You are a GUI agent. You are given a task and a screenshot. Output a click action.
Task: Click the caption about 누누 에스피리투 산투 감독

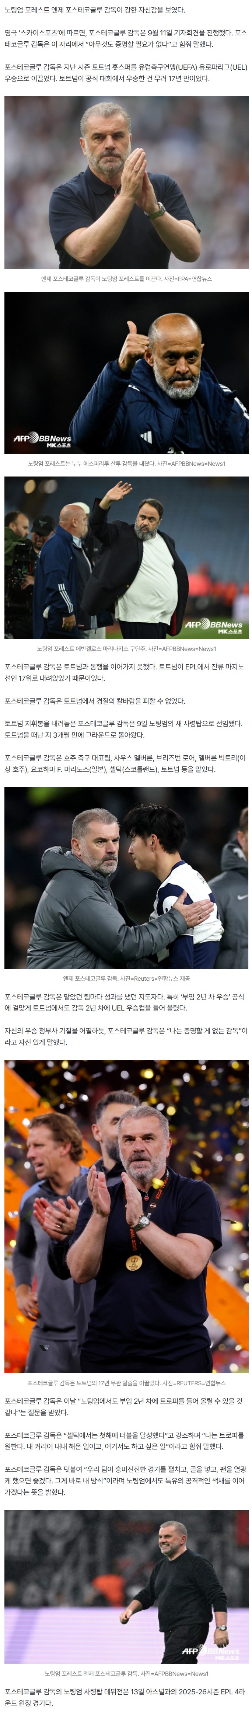[x=126, y=463]
